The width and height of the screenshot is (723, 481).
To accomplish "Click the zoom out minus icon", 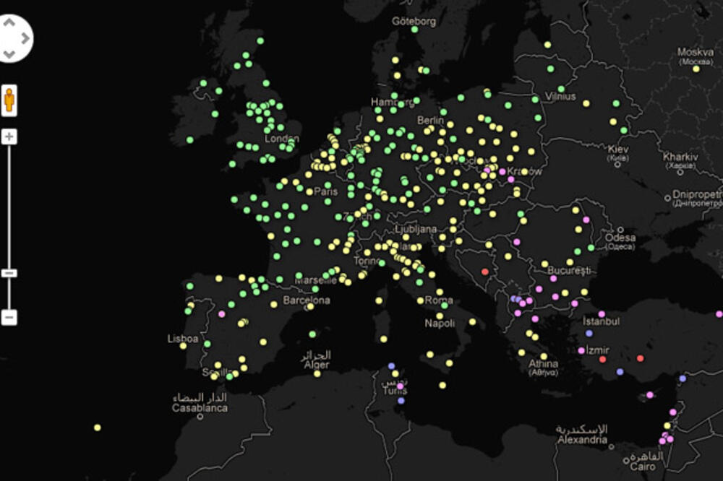I will coord(9,273).
